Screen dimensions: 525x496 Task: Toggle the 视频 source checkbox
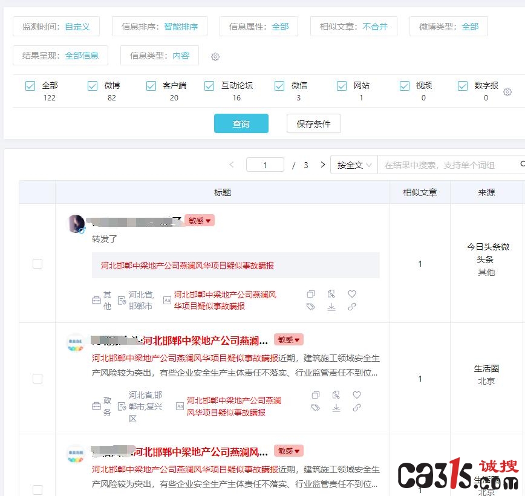point(405,86)
